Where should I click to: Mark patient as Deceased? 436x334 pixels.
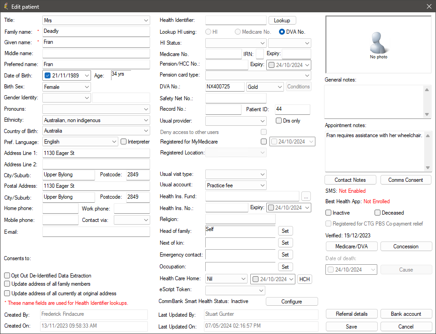coord(377,213)
